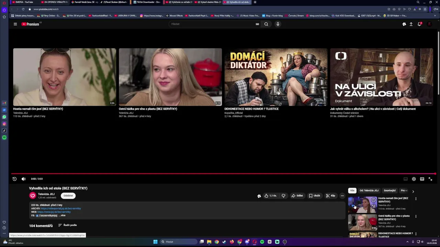Screen dimensions: 440x247
Task: Open options for Ostrá hádka sidebar video
Action: [x=416, y=216]
